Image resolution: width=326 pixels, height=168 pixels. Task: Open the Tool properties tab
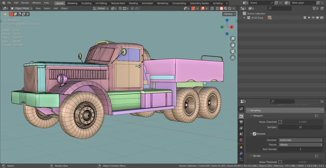pyautogui.click(x=241, y=109)
